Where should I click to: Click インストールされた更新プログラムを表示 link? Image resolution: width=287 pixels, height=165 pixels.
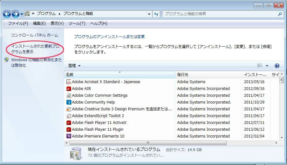click(x=35, y=49)
